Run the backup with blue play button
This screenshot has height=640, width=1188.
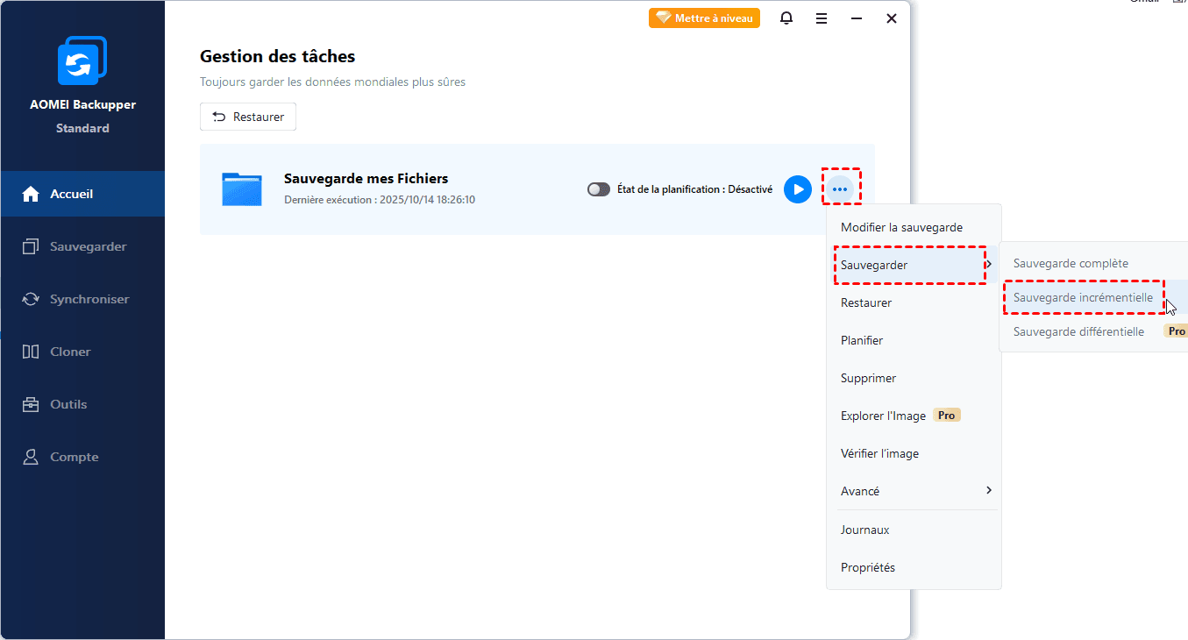[797, 189]
